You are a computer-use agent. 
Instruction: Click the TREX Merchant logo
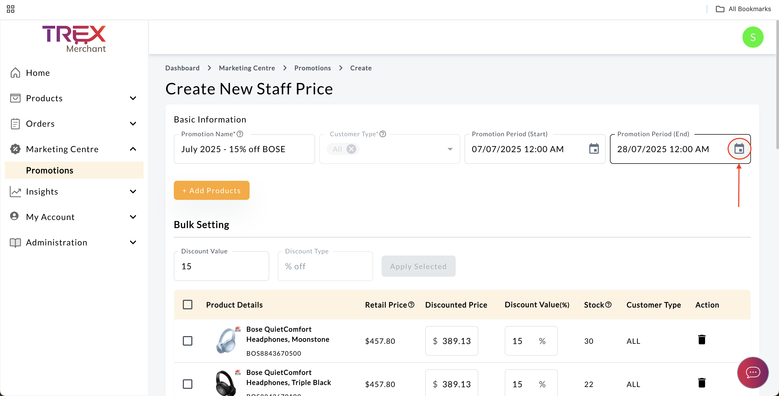tap(74, 39)
